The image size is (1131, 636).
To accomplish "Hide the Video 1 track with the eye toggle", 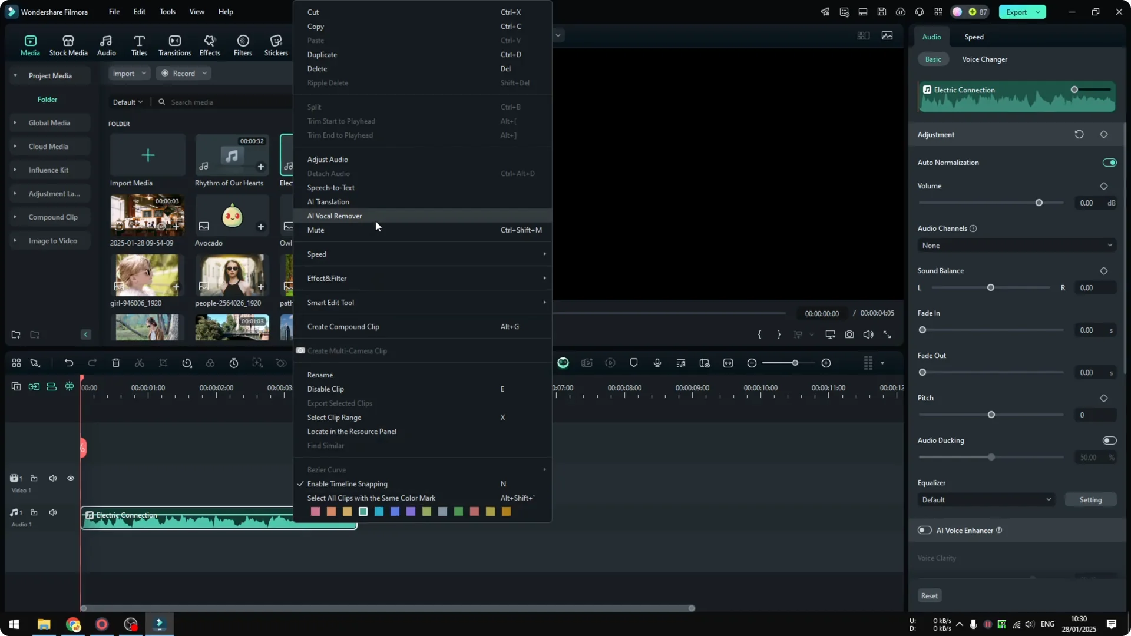I will [x=70, y=478].
